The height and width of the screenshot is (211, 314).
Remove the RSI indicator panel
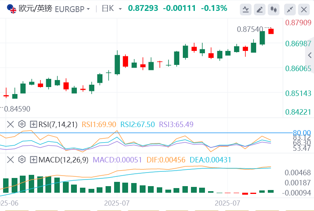pos(10,124)
